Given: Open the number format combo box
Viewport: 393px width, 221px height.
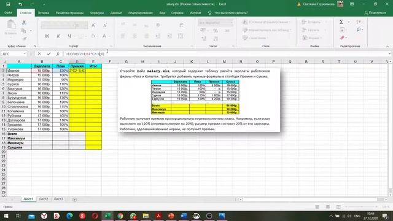Looking at the screenshot, I should (x=216, y=23).
